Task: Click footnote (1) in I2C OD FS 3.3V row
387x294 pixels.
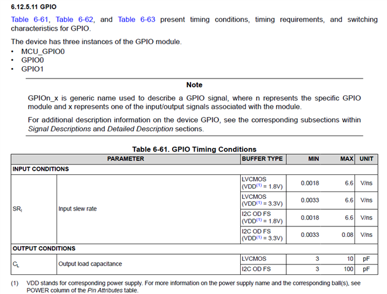Action: [x=259, y=237]
